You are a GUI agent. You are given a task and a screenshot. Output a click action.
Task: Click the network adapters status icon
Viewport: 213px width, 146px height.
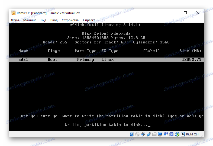tap(143, 134)
